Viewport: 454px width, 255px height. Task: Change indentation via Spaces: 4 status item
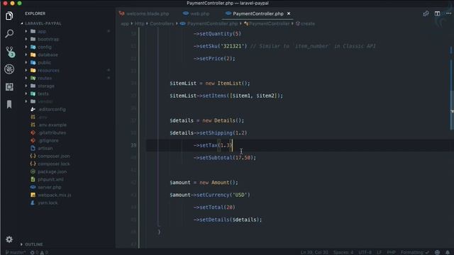coord(343,252)
